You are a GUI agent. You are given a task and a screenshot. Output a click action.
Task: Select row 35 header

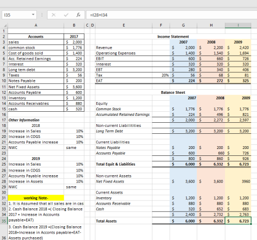(x=4, y=221)
